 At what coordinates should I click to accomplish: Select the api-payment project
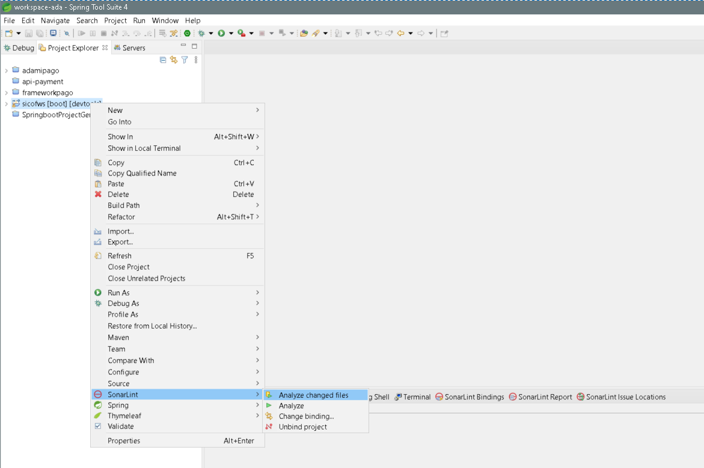(x=43, y=82)
